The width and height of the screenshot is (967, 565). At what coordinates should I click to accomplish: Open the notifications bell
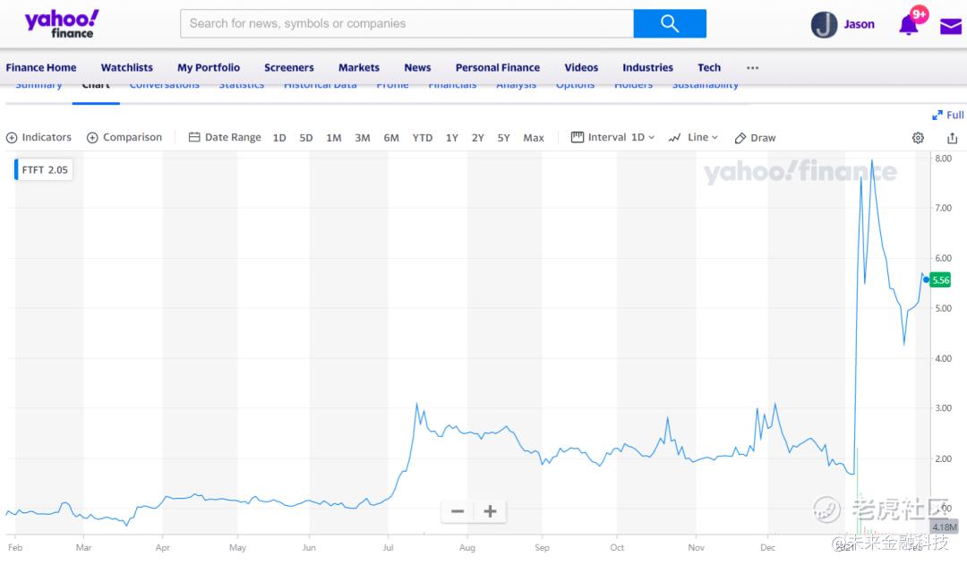[909, 24]
